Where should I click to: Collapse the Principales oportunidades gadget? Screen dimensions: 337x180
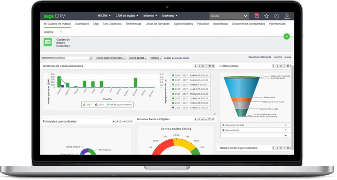(x=124, y=121)
